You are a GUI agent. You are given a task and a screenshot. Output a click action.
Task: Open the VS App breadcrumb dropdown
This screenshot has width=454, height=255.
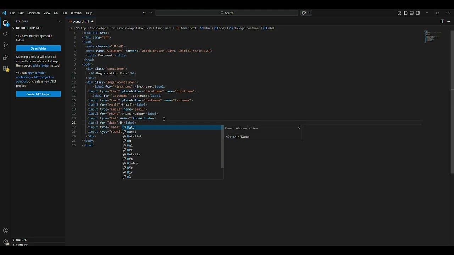tap(81, 28)
